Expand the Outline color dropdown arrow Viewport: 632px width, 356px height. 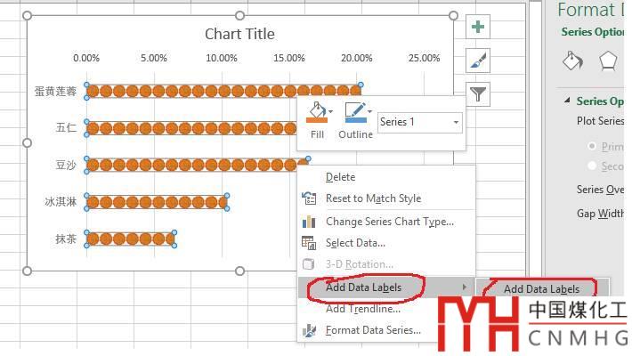click(x=370, y=112)
